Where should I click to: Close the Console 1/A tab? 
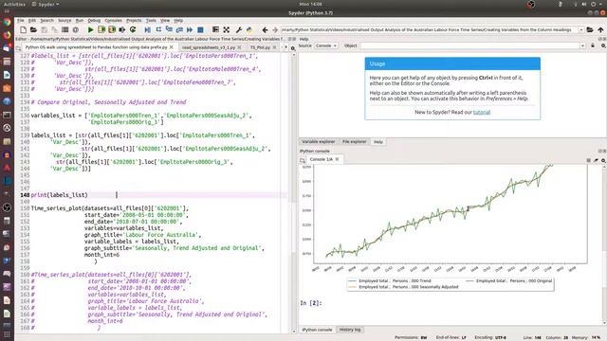337,159
